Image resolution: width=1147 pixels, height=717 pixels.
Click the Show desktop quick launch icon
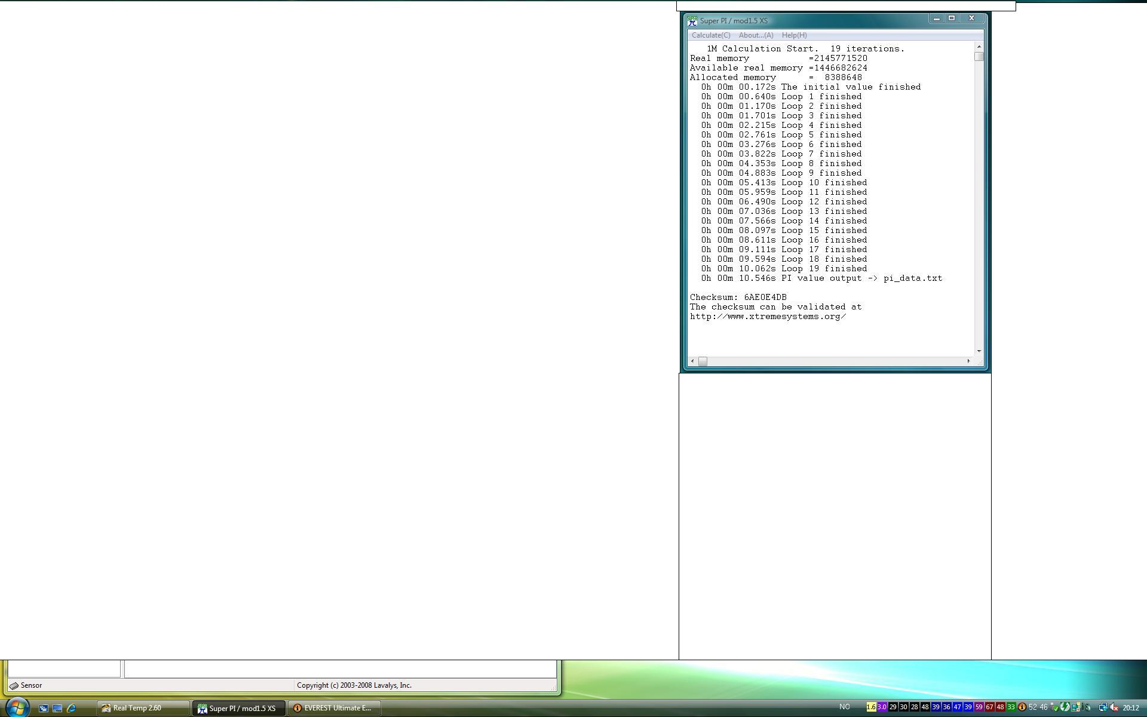57,708
